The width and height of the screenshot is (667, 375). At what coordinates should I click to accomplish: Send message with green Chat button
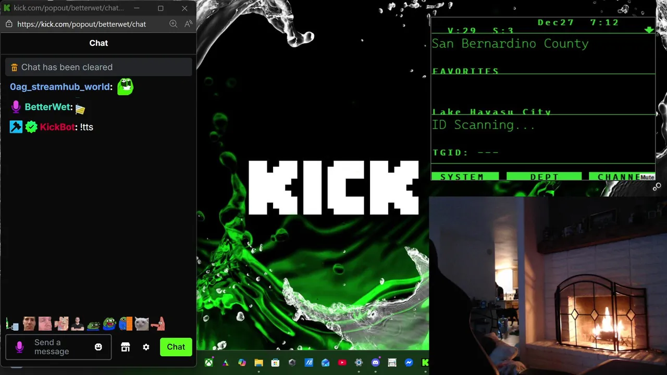(x=176, y=347)
